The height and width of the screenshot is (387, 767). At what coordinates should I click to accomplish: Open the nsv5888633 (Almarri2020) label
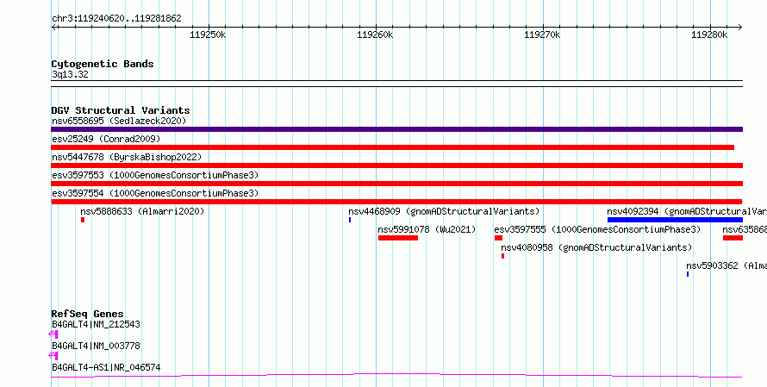tap(142, 211)
